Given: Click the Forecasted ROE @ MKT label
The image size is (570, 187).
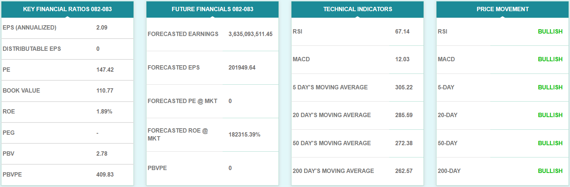Looking at the screenshot, I should tap(177, 134).
